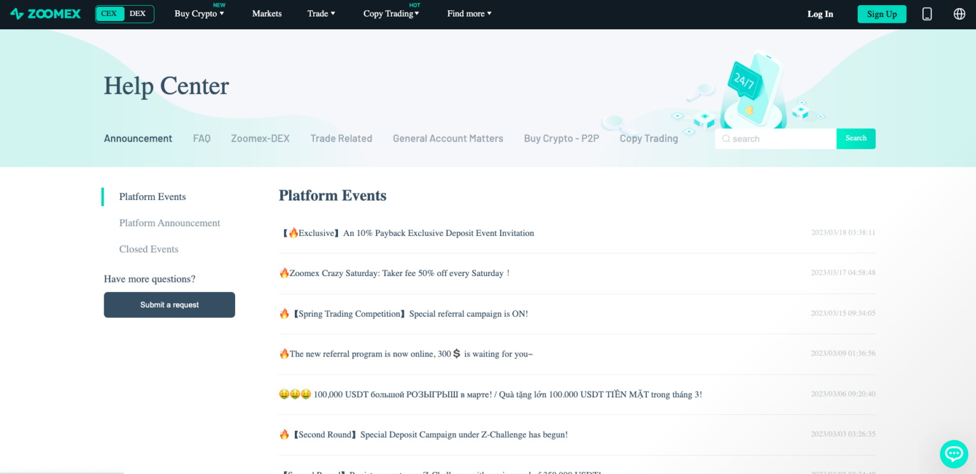This screenshot has width=976, height=474.
Task: Click the Log In link
Action: point(820,14)
